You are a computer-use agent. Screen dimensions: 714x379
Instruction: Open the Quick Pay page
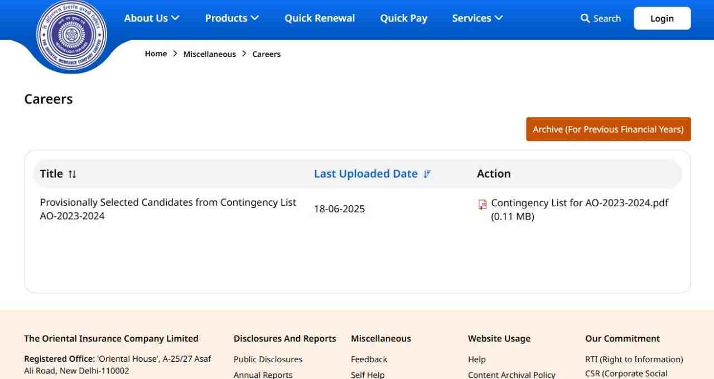click(404, 18)
